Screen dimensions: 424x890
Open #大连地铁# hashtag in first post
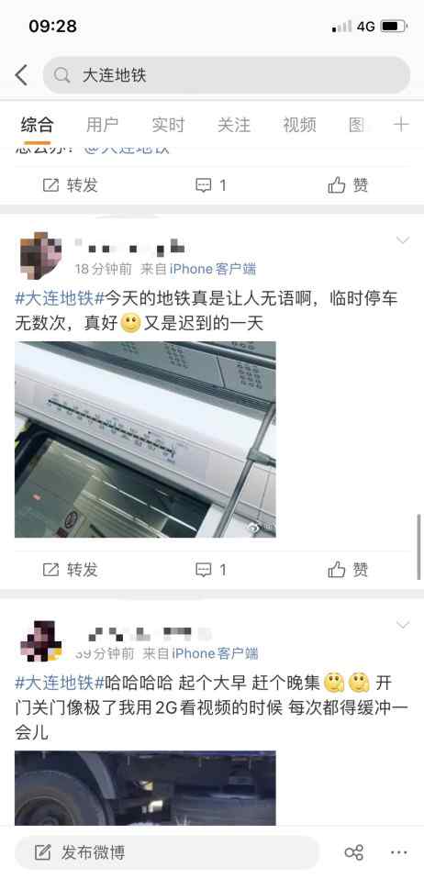tap(61, 298)
